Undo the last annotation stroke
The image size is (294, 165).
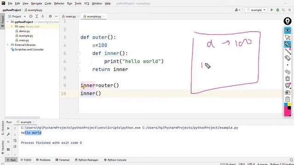pos(288,71)
